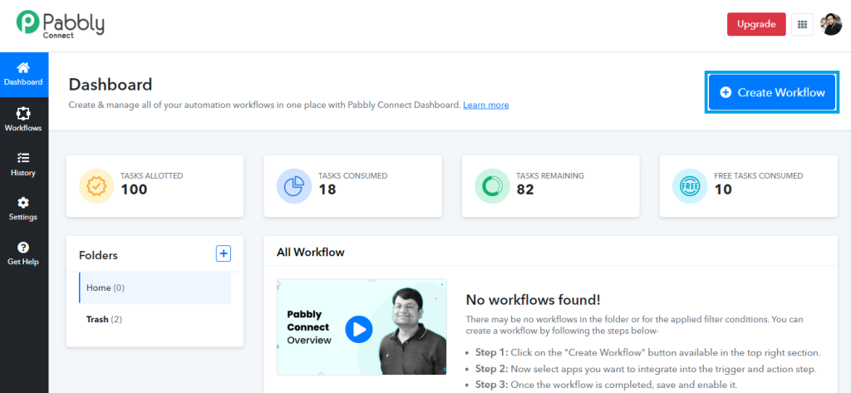Click the All Workflow heading
The width and height of the screenshot is (851, 393).
point(311,252)
